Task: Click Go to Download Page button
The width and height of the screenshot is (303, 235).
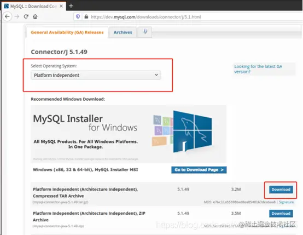Action: (199, 170)
